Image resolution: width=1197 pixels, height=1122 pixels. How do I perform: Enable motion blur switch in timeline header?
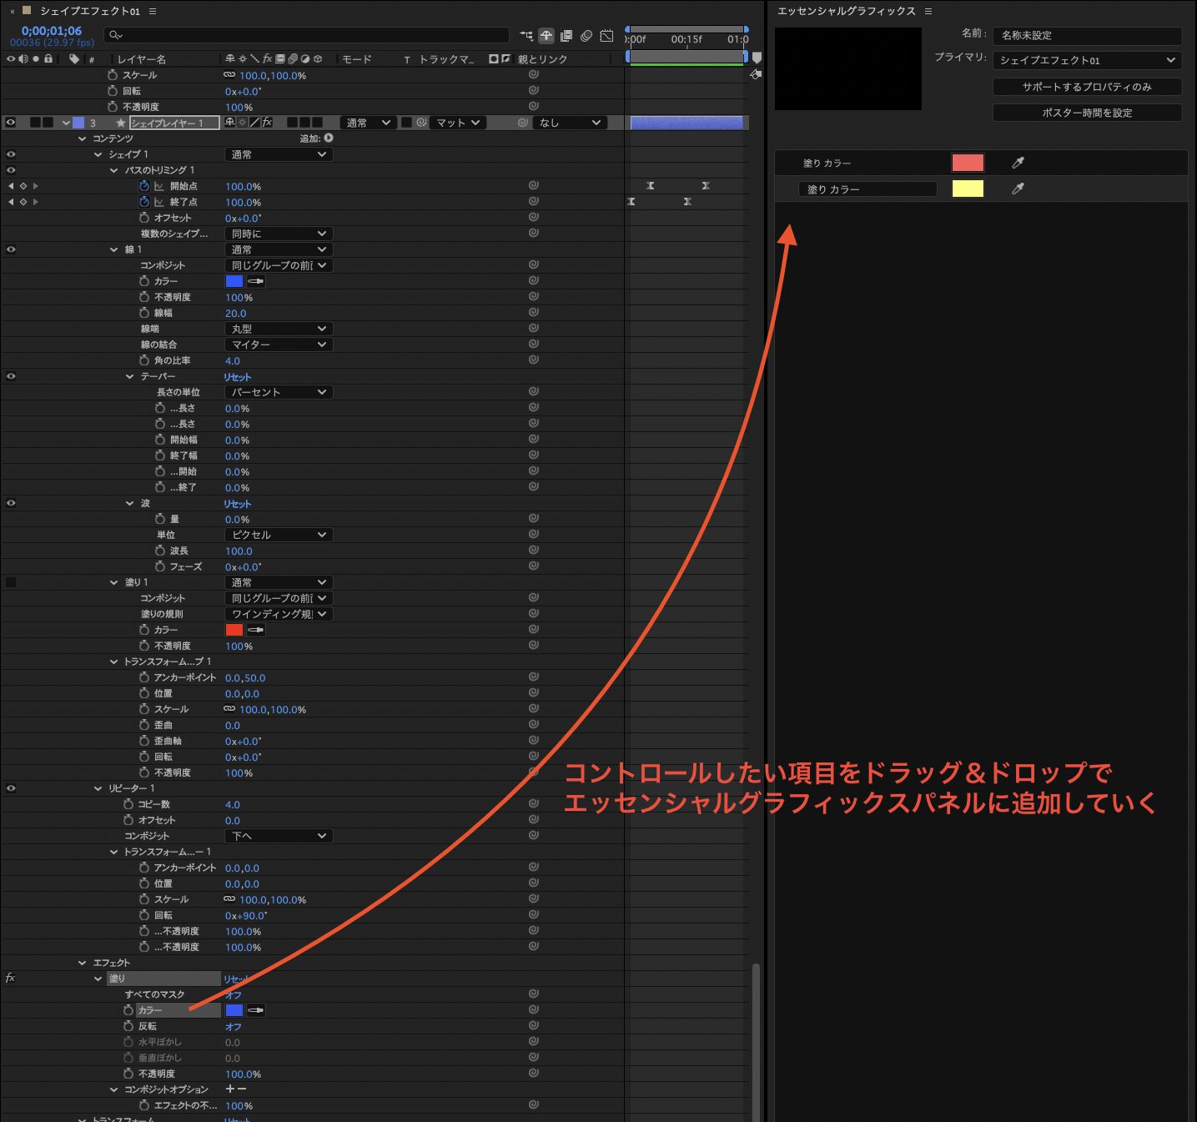[x=586, y=36]
